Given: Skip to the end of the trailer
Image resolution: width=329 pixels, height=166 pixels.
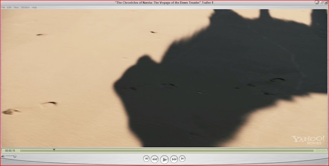Looking at the screenshot, I should [x=182, y=158].
